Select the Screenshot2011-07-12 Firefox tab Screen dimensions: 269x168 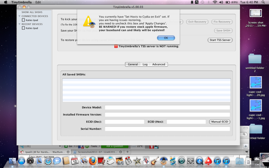pos(97,152)
